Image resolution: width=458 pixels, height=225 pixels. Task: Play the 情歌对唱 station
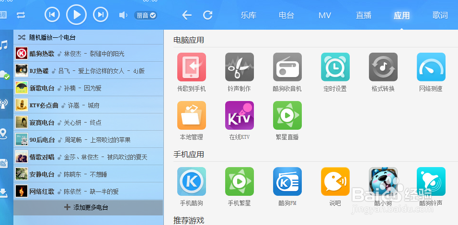[88, 157]
